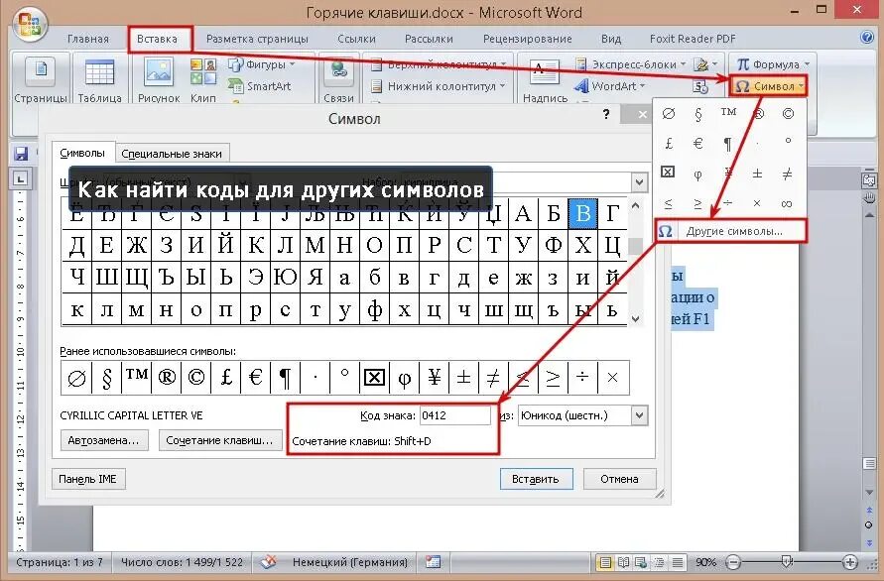Select ® in recently used symbols row

[x=167, y=377]
